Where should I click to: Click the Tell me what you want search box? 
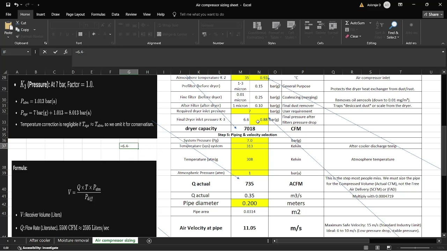(x=201, y=14)
